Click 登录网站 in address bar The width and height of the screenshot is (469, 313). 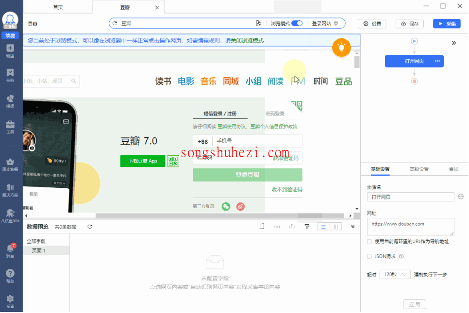click(x=325, y=23)
